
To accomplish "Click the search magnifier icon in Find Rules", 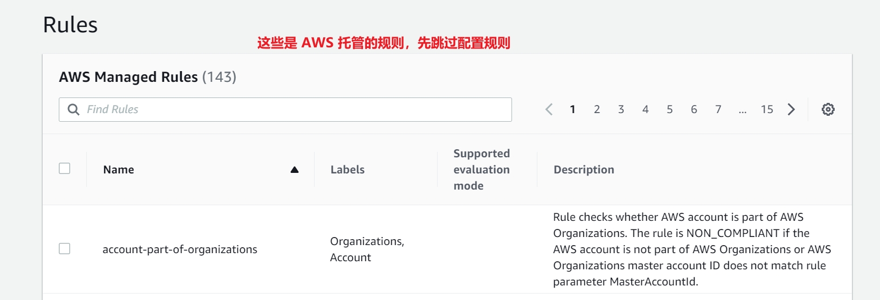I will (73, 109).
